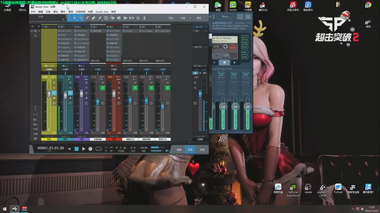This screenshot has width=380, height=213.
Task: Toggle mono on Voicemeeter B1 bus
Action: tap(233, 82)
